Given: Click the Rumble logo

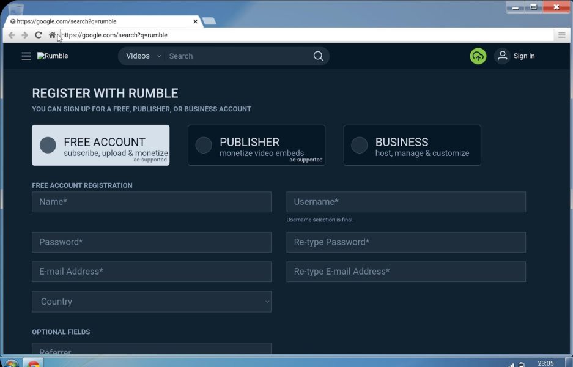Looking at the screenshot, I should tap(53, 56).
